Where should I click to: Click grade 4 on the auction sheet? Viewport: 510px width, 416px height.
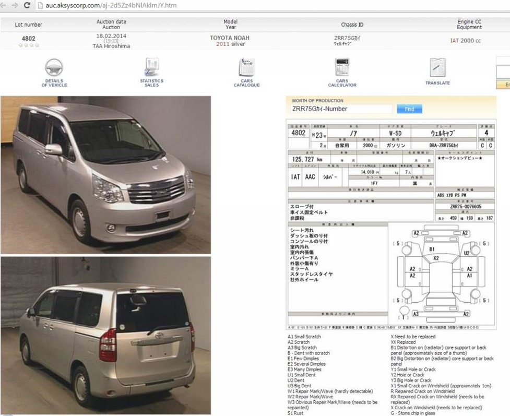tap(487, 133)
